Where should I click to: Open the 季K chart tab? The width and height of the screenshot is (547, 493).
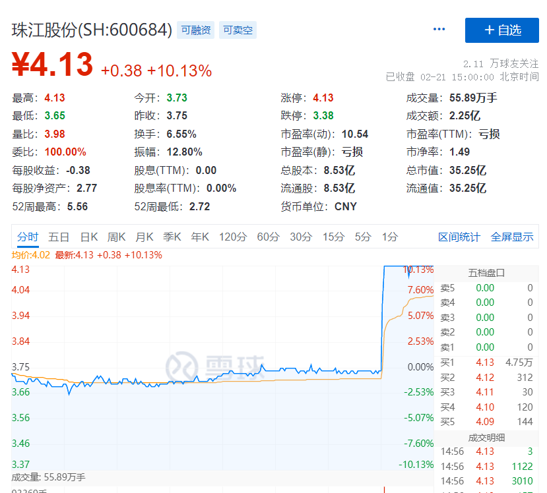tap(172, 237)
